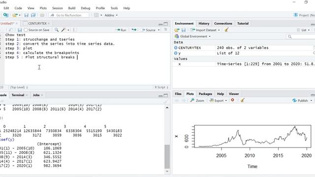Open the Plots menu

point(43,8)
